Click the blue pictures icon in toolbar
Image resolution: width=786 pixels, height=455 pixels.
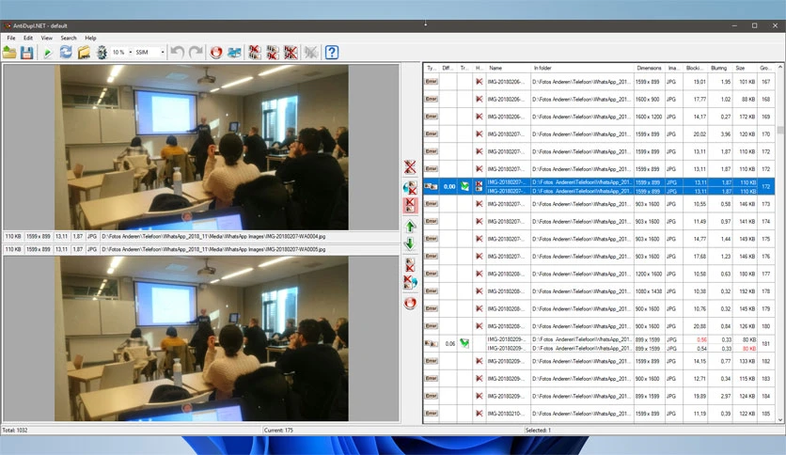click(234, 52)
